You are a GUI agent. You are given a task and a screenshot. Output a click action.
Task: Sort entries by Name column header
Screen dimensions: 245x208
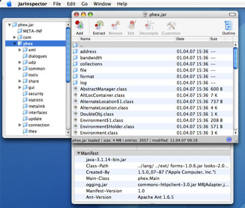point(127,39)
